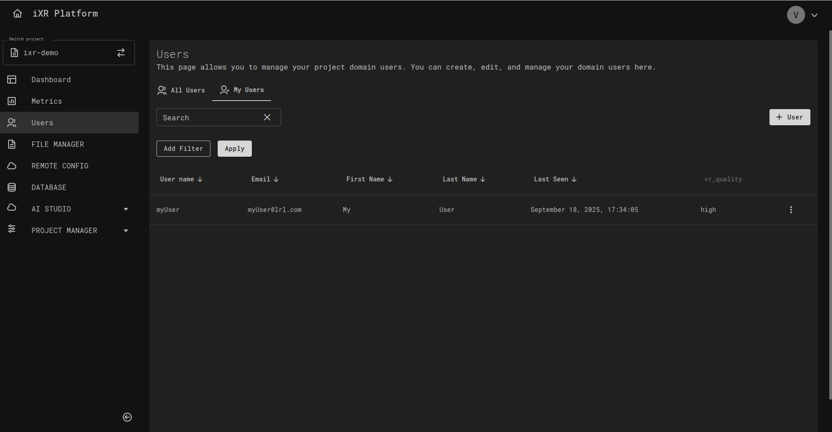
Task: Clear the search field with X icon
Action: coord(267,117)
